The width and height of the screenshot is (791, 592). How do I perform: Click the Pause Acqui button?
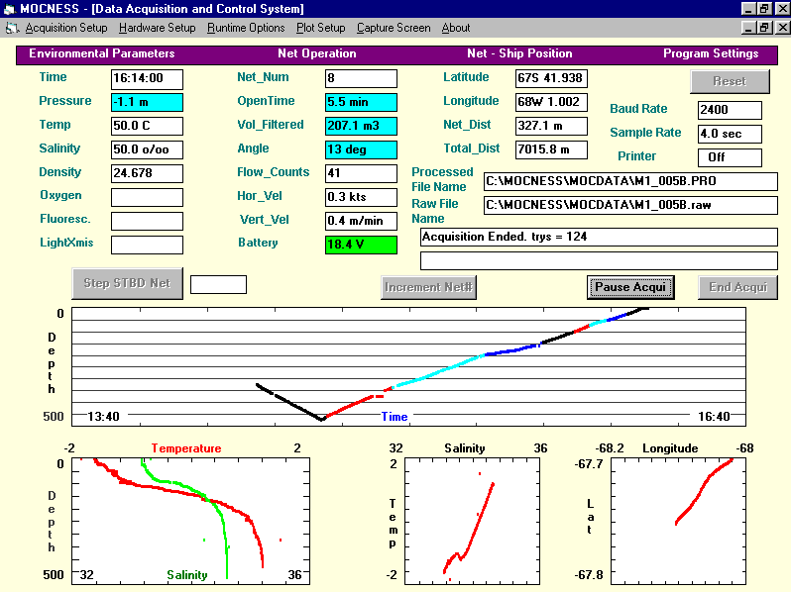coord(630,287)
